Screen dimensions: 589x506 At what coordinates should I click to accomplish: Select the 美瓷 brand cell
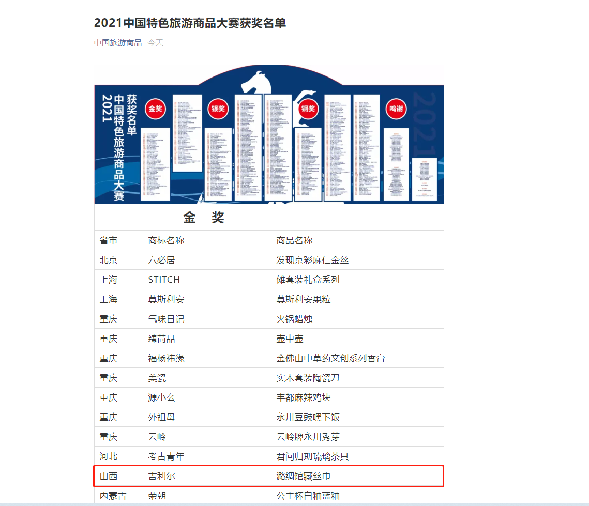tap(207, 378)
